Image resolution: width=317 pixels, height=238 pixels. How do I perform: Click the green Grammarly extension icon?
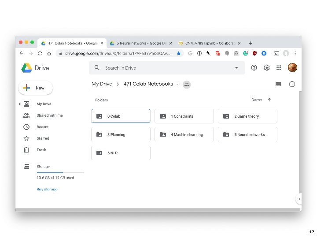(x=245, y=53)
